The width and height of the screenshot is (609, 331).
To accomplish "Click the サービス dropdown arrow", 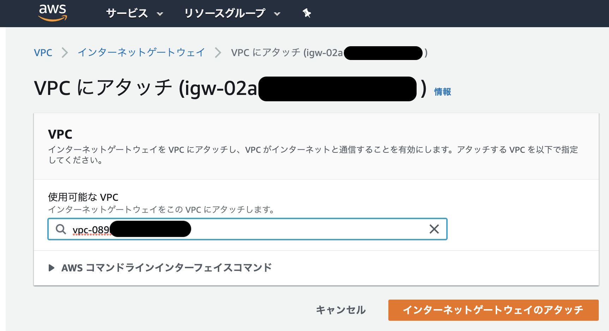I will pyautogui.click(x=160, y=14).
